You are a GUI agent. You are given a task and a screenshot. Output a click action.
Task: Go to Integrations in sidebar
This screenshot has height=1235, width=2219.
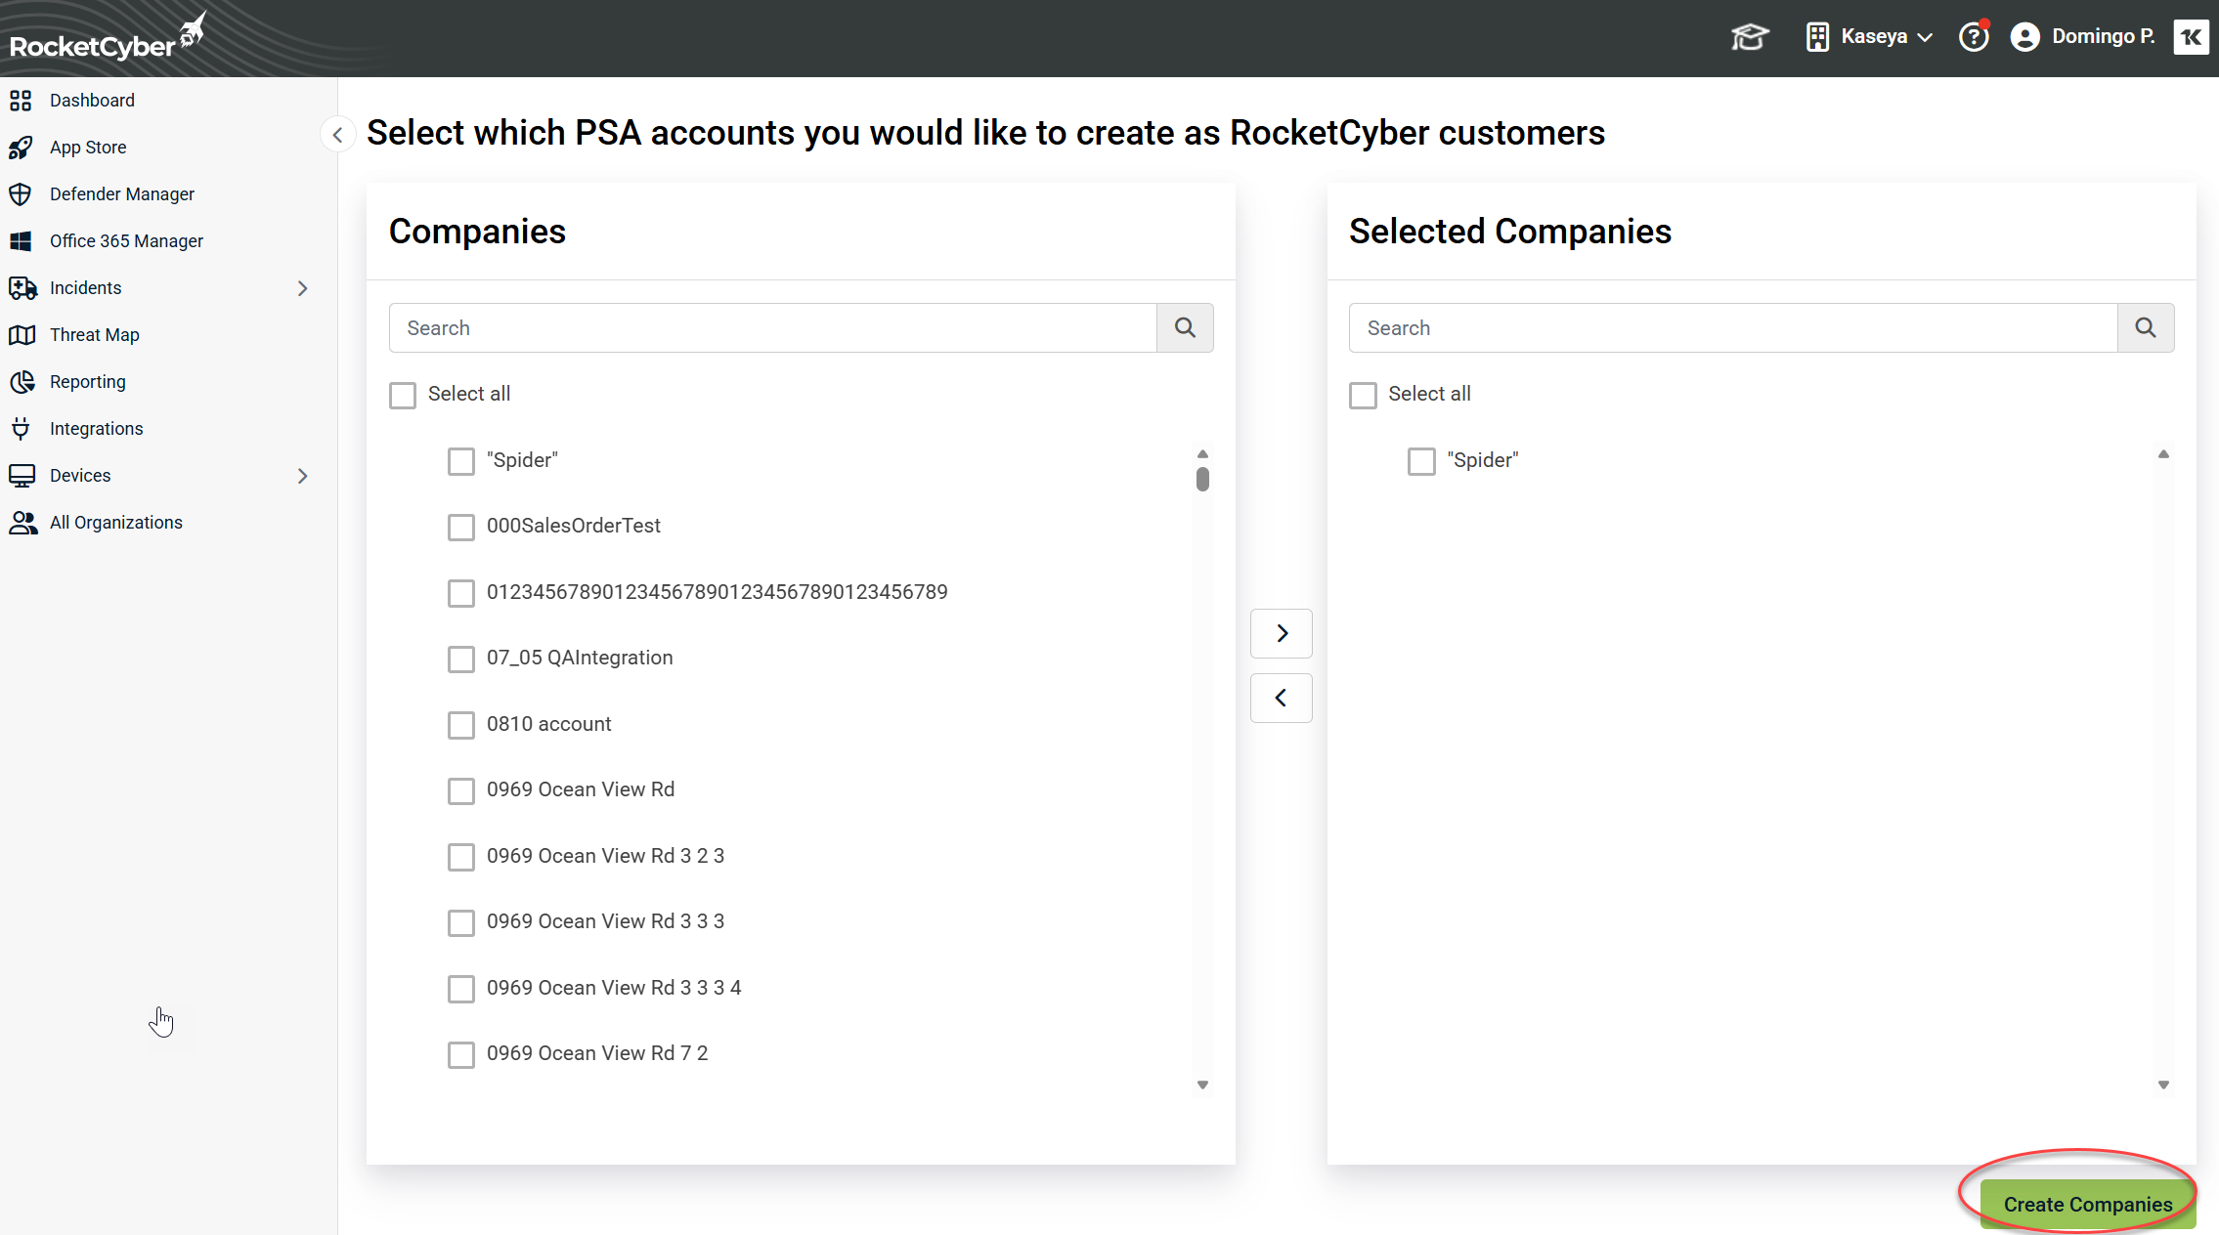point(96,429)
